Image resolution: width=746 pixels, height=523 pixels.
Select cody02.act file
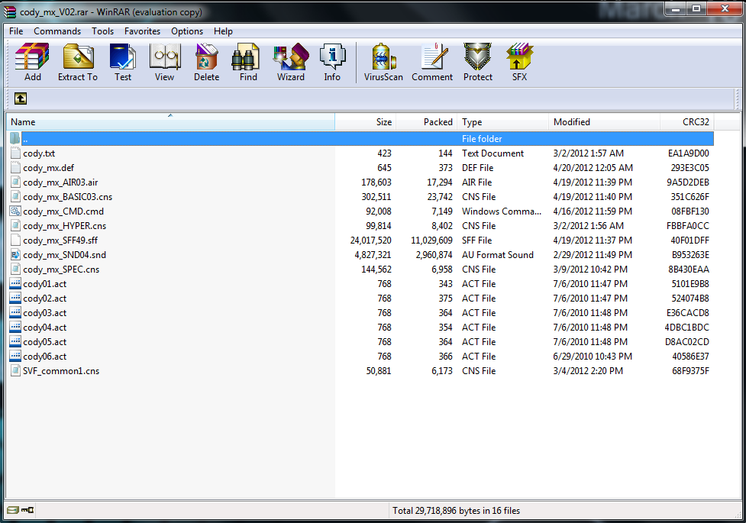pyautogui.click(x=45, y=299)
